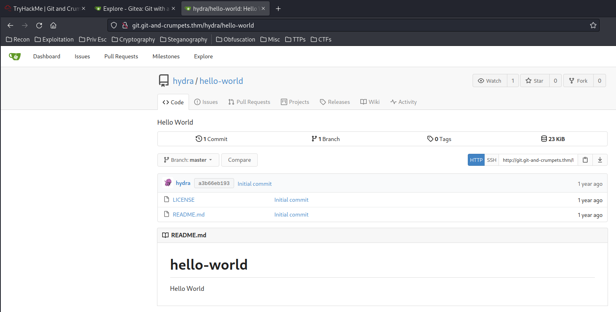Click the watchers count 1

513,81
